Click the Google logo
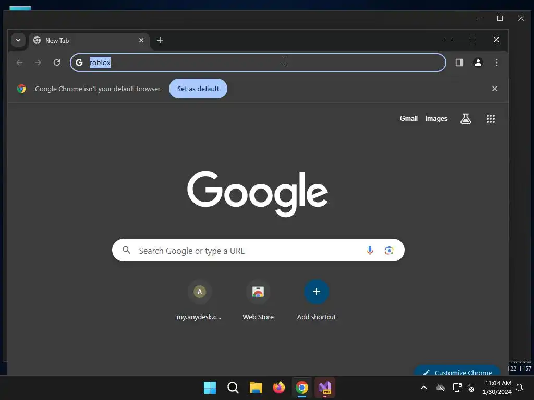This screenshot has height=400, width=534. pos(258,194)
